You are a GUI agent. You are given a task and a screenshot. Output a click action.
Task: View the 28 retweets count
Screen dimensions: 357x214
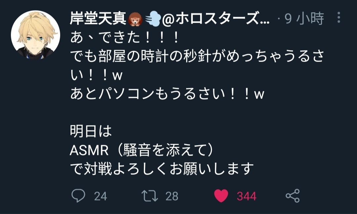click(x=172, y=196)
